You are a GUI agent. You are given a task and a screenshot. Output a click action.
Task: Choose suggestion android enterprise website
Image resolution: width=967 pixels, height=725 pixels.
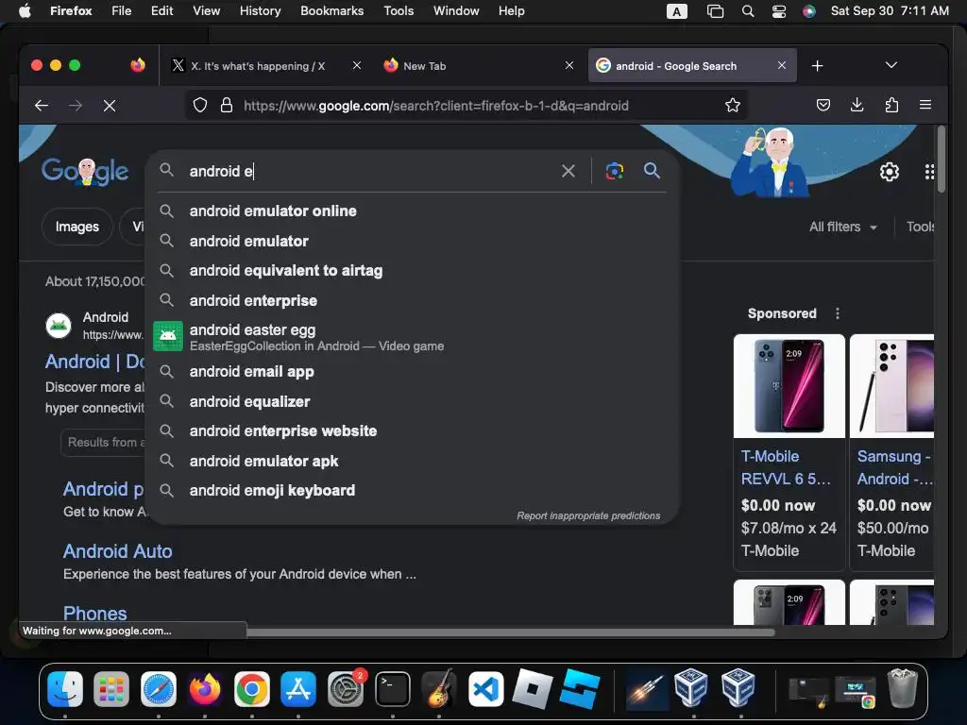[x=412, y=430]
